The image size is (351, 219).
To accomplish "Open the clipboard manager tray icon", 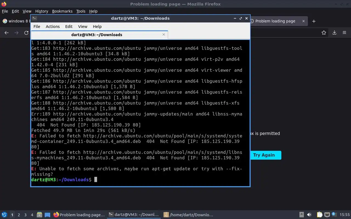I will [319, 215].
